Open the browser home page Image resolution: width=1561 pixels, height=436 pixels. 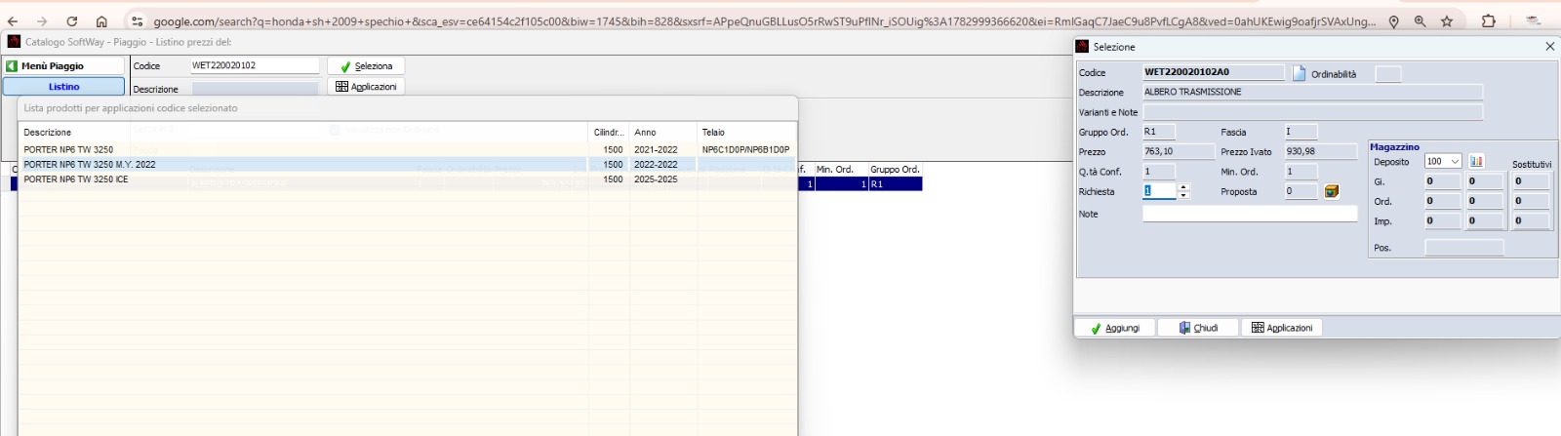click(x=101, y=20)
